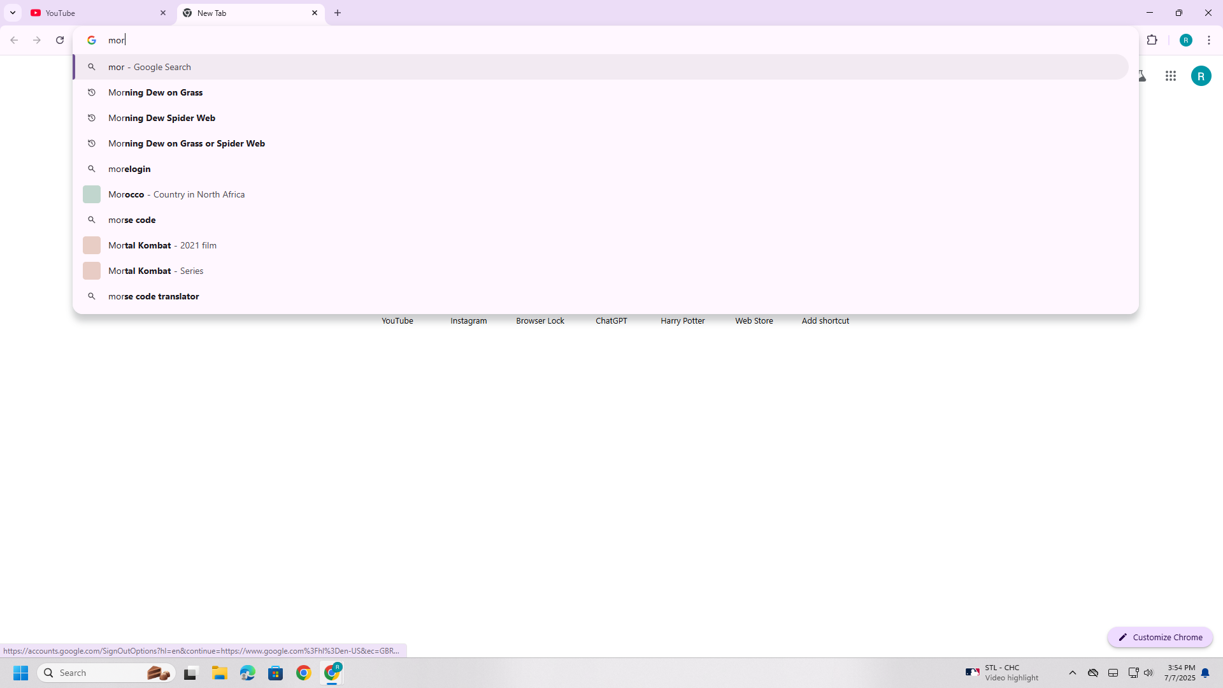Open the Google account avatar R
The height and width of the screenshot is (688, 1223).
(x=1201, y=76)
